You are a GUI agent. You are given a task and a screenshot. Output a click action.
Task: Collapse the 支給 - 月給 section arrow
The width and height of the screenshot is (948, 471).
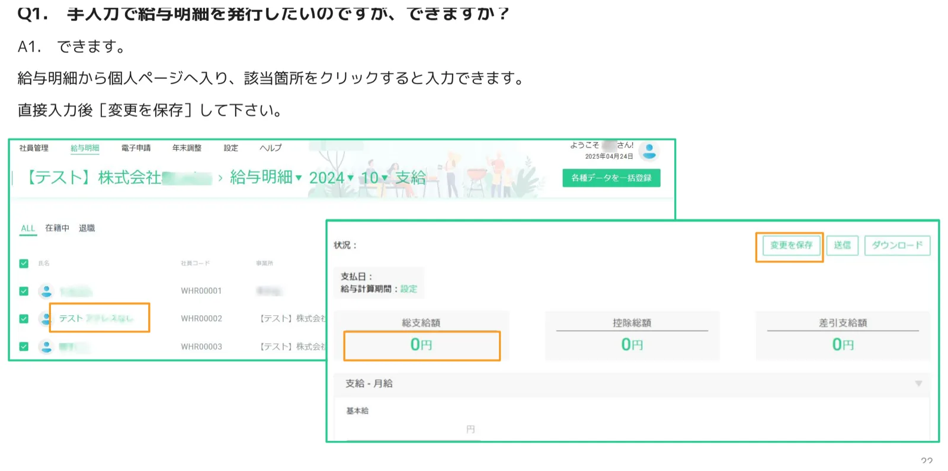tap(918, 384)
